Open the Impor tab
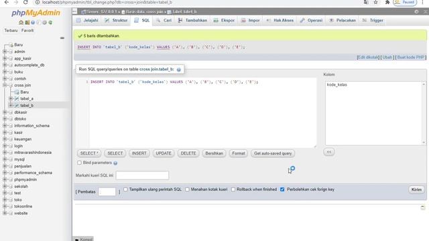The height and width of the screenshot is (241, 429). (250, 20)
